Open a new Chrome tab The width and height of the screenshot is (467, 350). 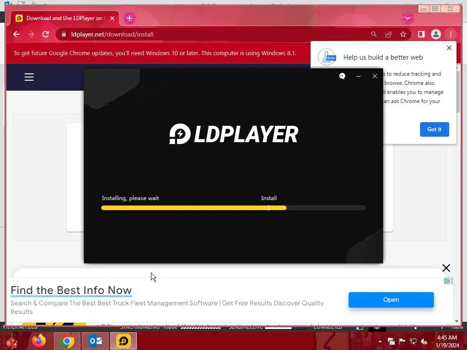(129, 18)
